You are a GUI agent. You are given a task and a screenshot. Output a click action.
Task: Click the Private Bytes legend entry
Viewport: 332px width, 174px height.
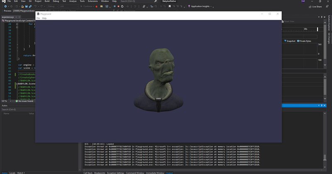[x=304, y=41]
